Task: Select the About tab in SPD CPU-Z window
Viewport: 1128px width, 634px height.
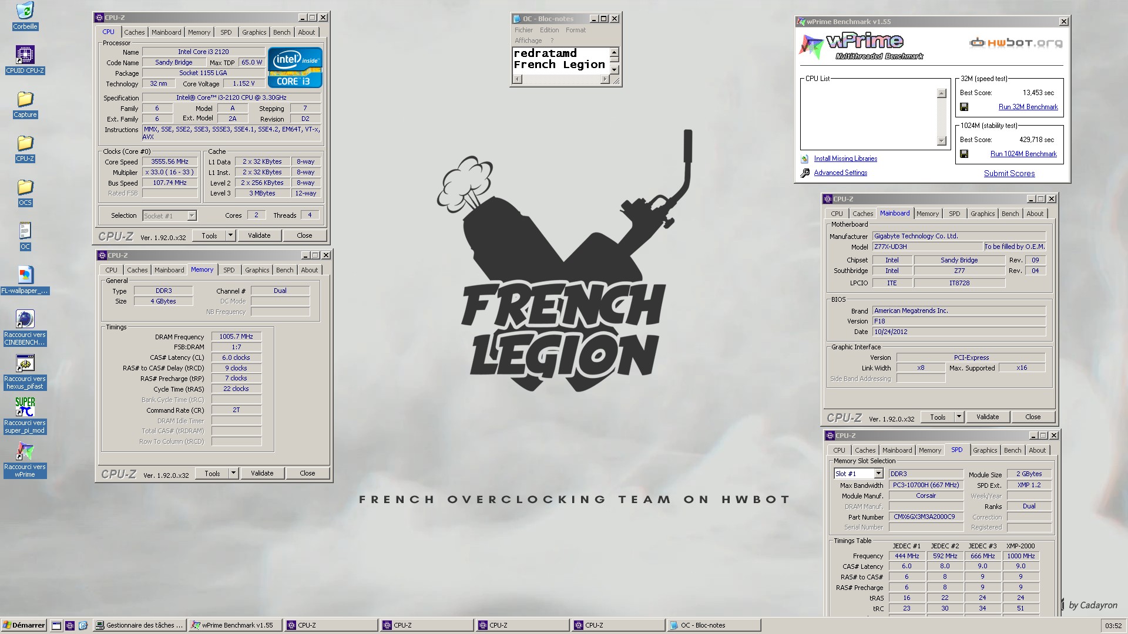Action: (1037, 450)
